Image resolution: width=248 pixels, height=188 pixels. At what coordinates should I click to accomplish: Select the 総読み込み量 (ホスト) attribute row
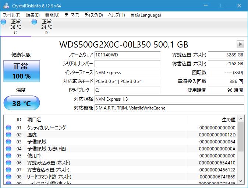click(x=120, y=163)
